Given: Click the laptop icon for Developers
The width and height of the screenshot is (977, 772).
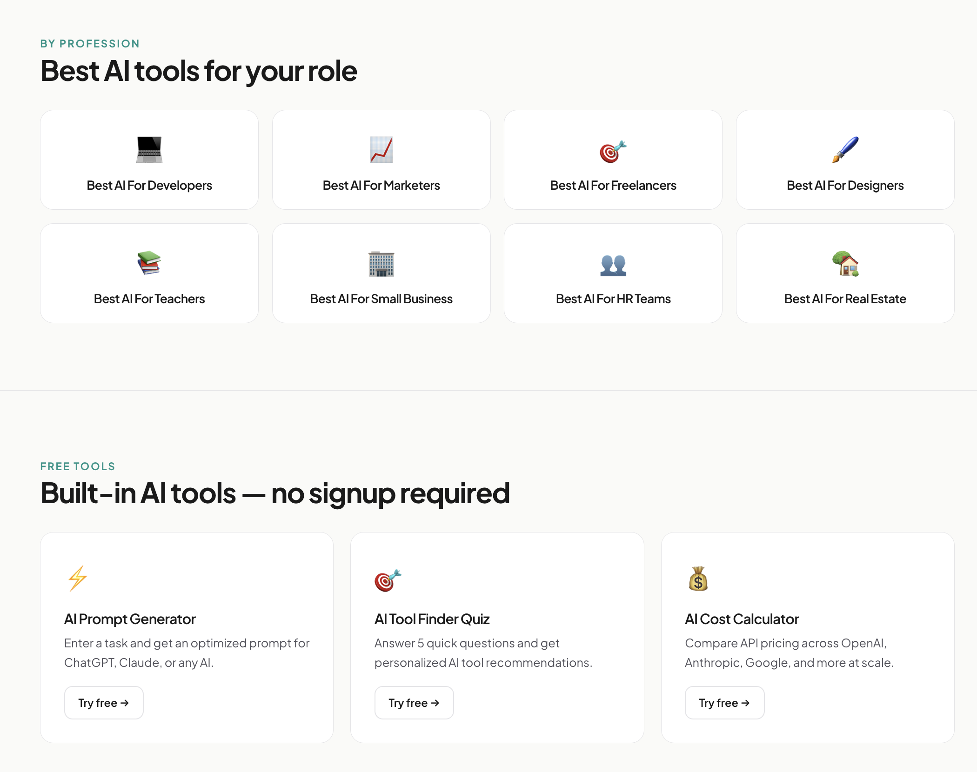Looking at the screenshot, I should 149,150.
